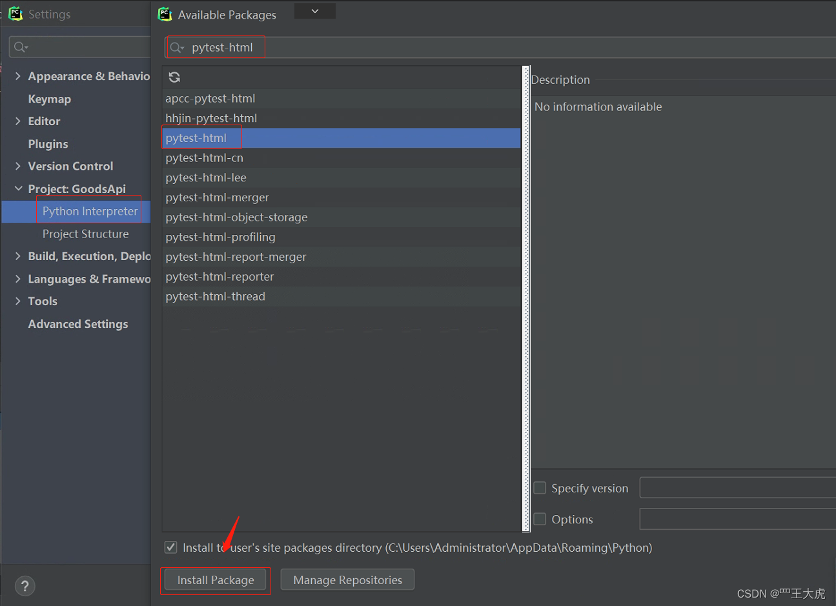
Task: Click the Settings sidebar search field
Action: pyautogui.click(x=80, y=47)
